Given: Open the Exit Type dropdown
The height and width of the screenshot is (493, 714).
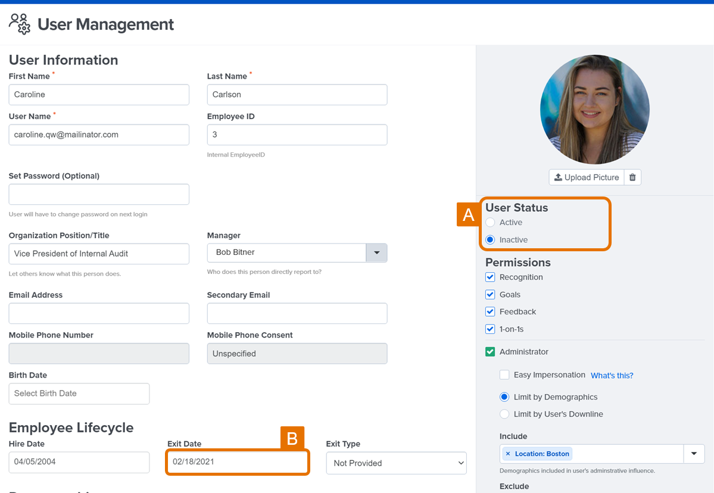Looking at the screenshot, I should [x=396, y=463].
